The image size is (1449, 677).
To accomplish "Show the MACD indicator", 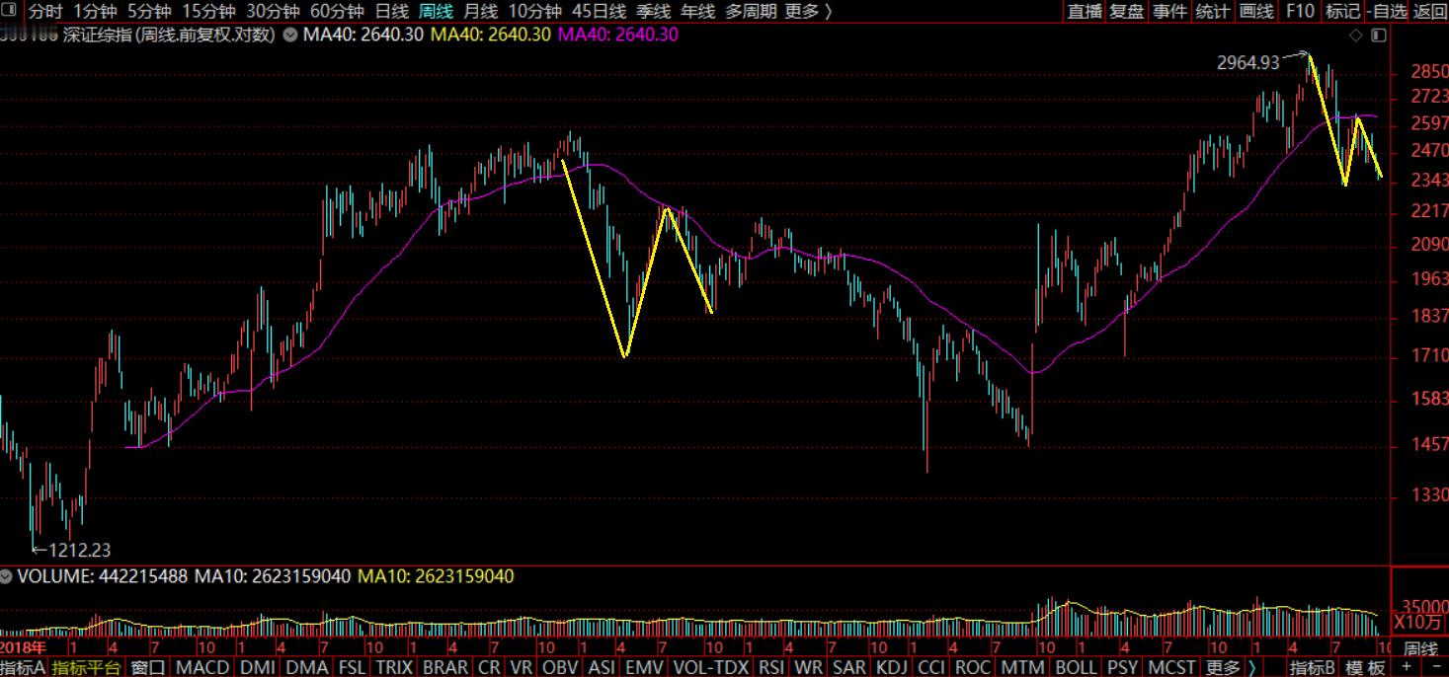I will [x=202, y=667].
